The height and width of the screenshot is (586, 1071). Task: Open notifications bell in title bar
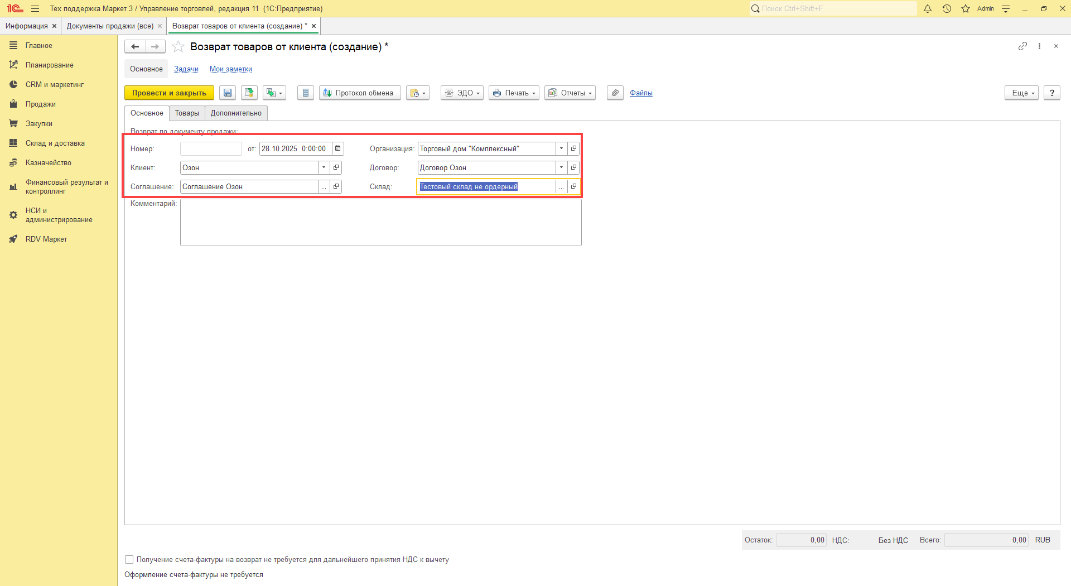[x=928, y=8]
